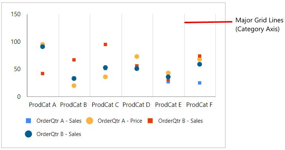Click the orange circle OrderQtr A - Price legend marker
Screen dimensions: 285x150
tap(89, 121)
